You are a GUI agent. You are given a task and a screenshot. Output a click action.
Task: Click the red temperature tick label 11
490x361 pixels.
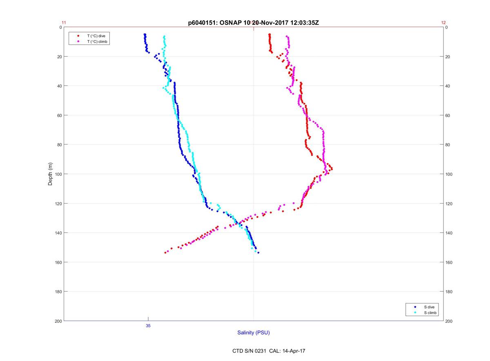(64, 23)
